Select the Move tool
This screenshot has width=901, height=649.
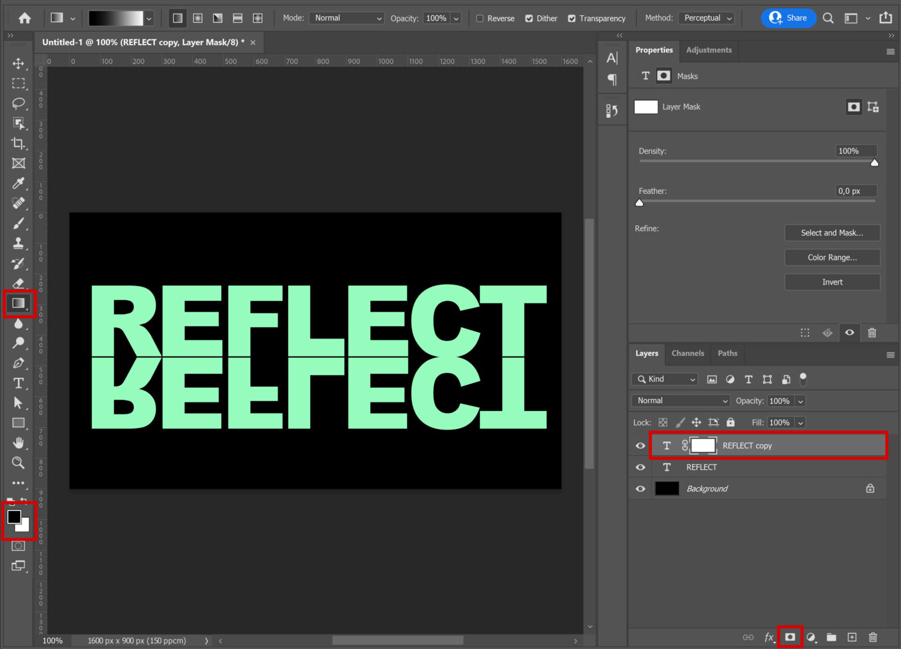click(x=19, y=64)
